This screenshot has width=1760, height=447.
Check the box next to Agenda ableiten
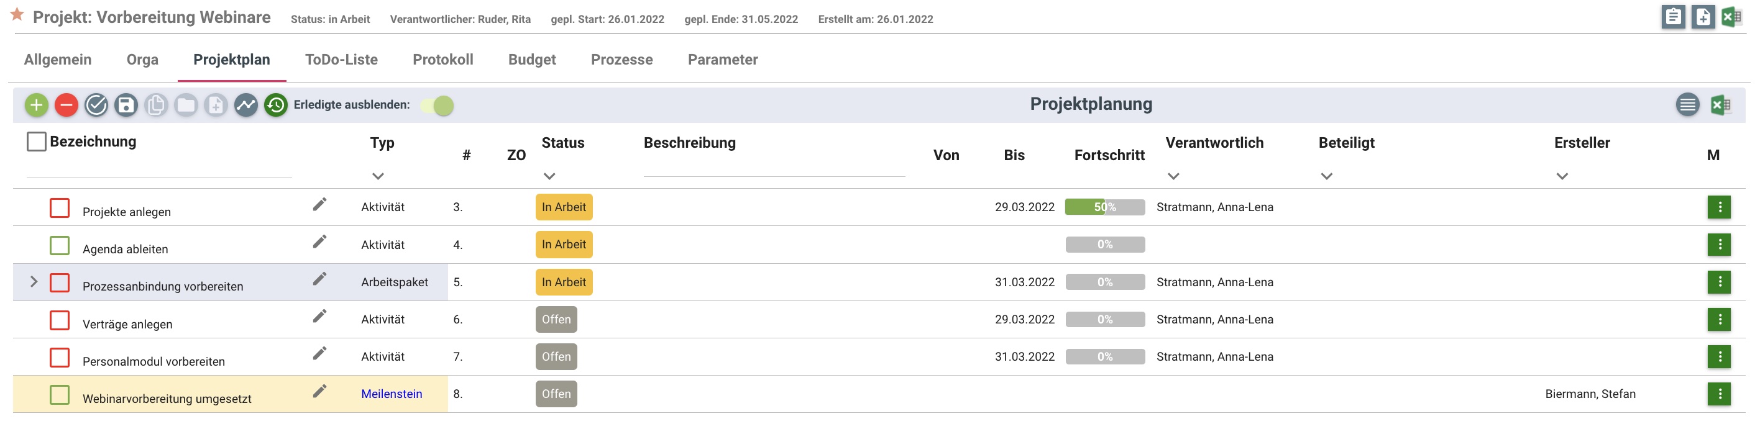pyautogui.click(x=60, y=245)
